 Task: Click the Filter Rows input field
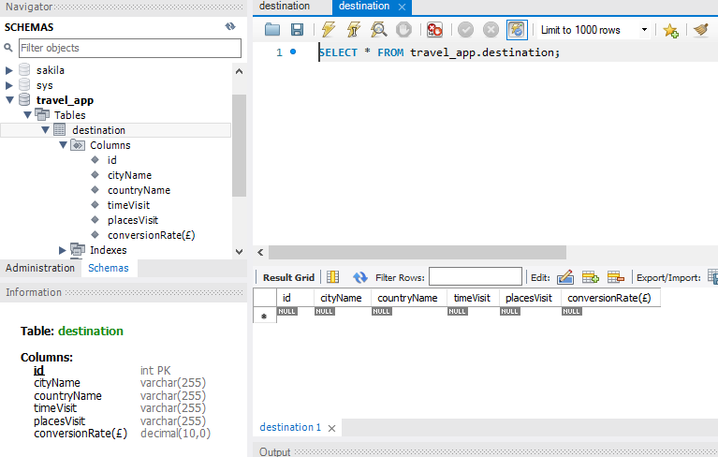click(476, 276)
